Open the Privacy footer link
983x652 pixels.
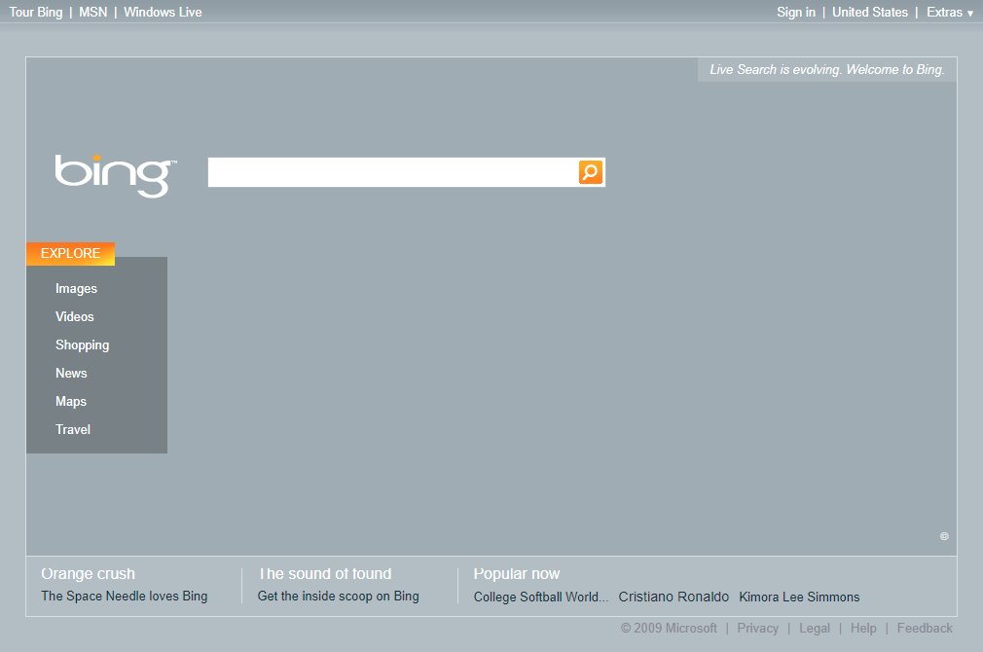click(x=758, y=629)
